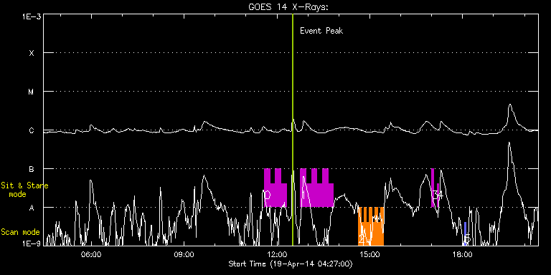Viewport: 551px width, 275px height.
Task: Click the B flare class axis label
Action: coord(32,170)
